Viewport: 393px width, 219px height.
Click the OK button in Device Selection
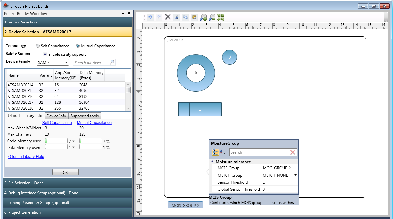coord(65,172)
